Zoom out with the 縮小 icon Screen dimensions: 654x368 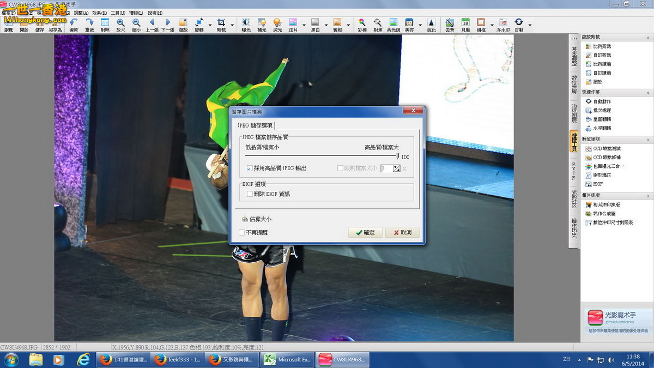tap(136, 25)
